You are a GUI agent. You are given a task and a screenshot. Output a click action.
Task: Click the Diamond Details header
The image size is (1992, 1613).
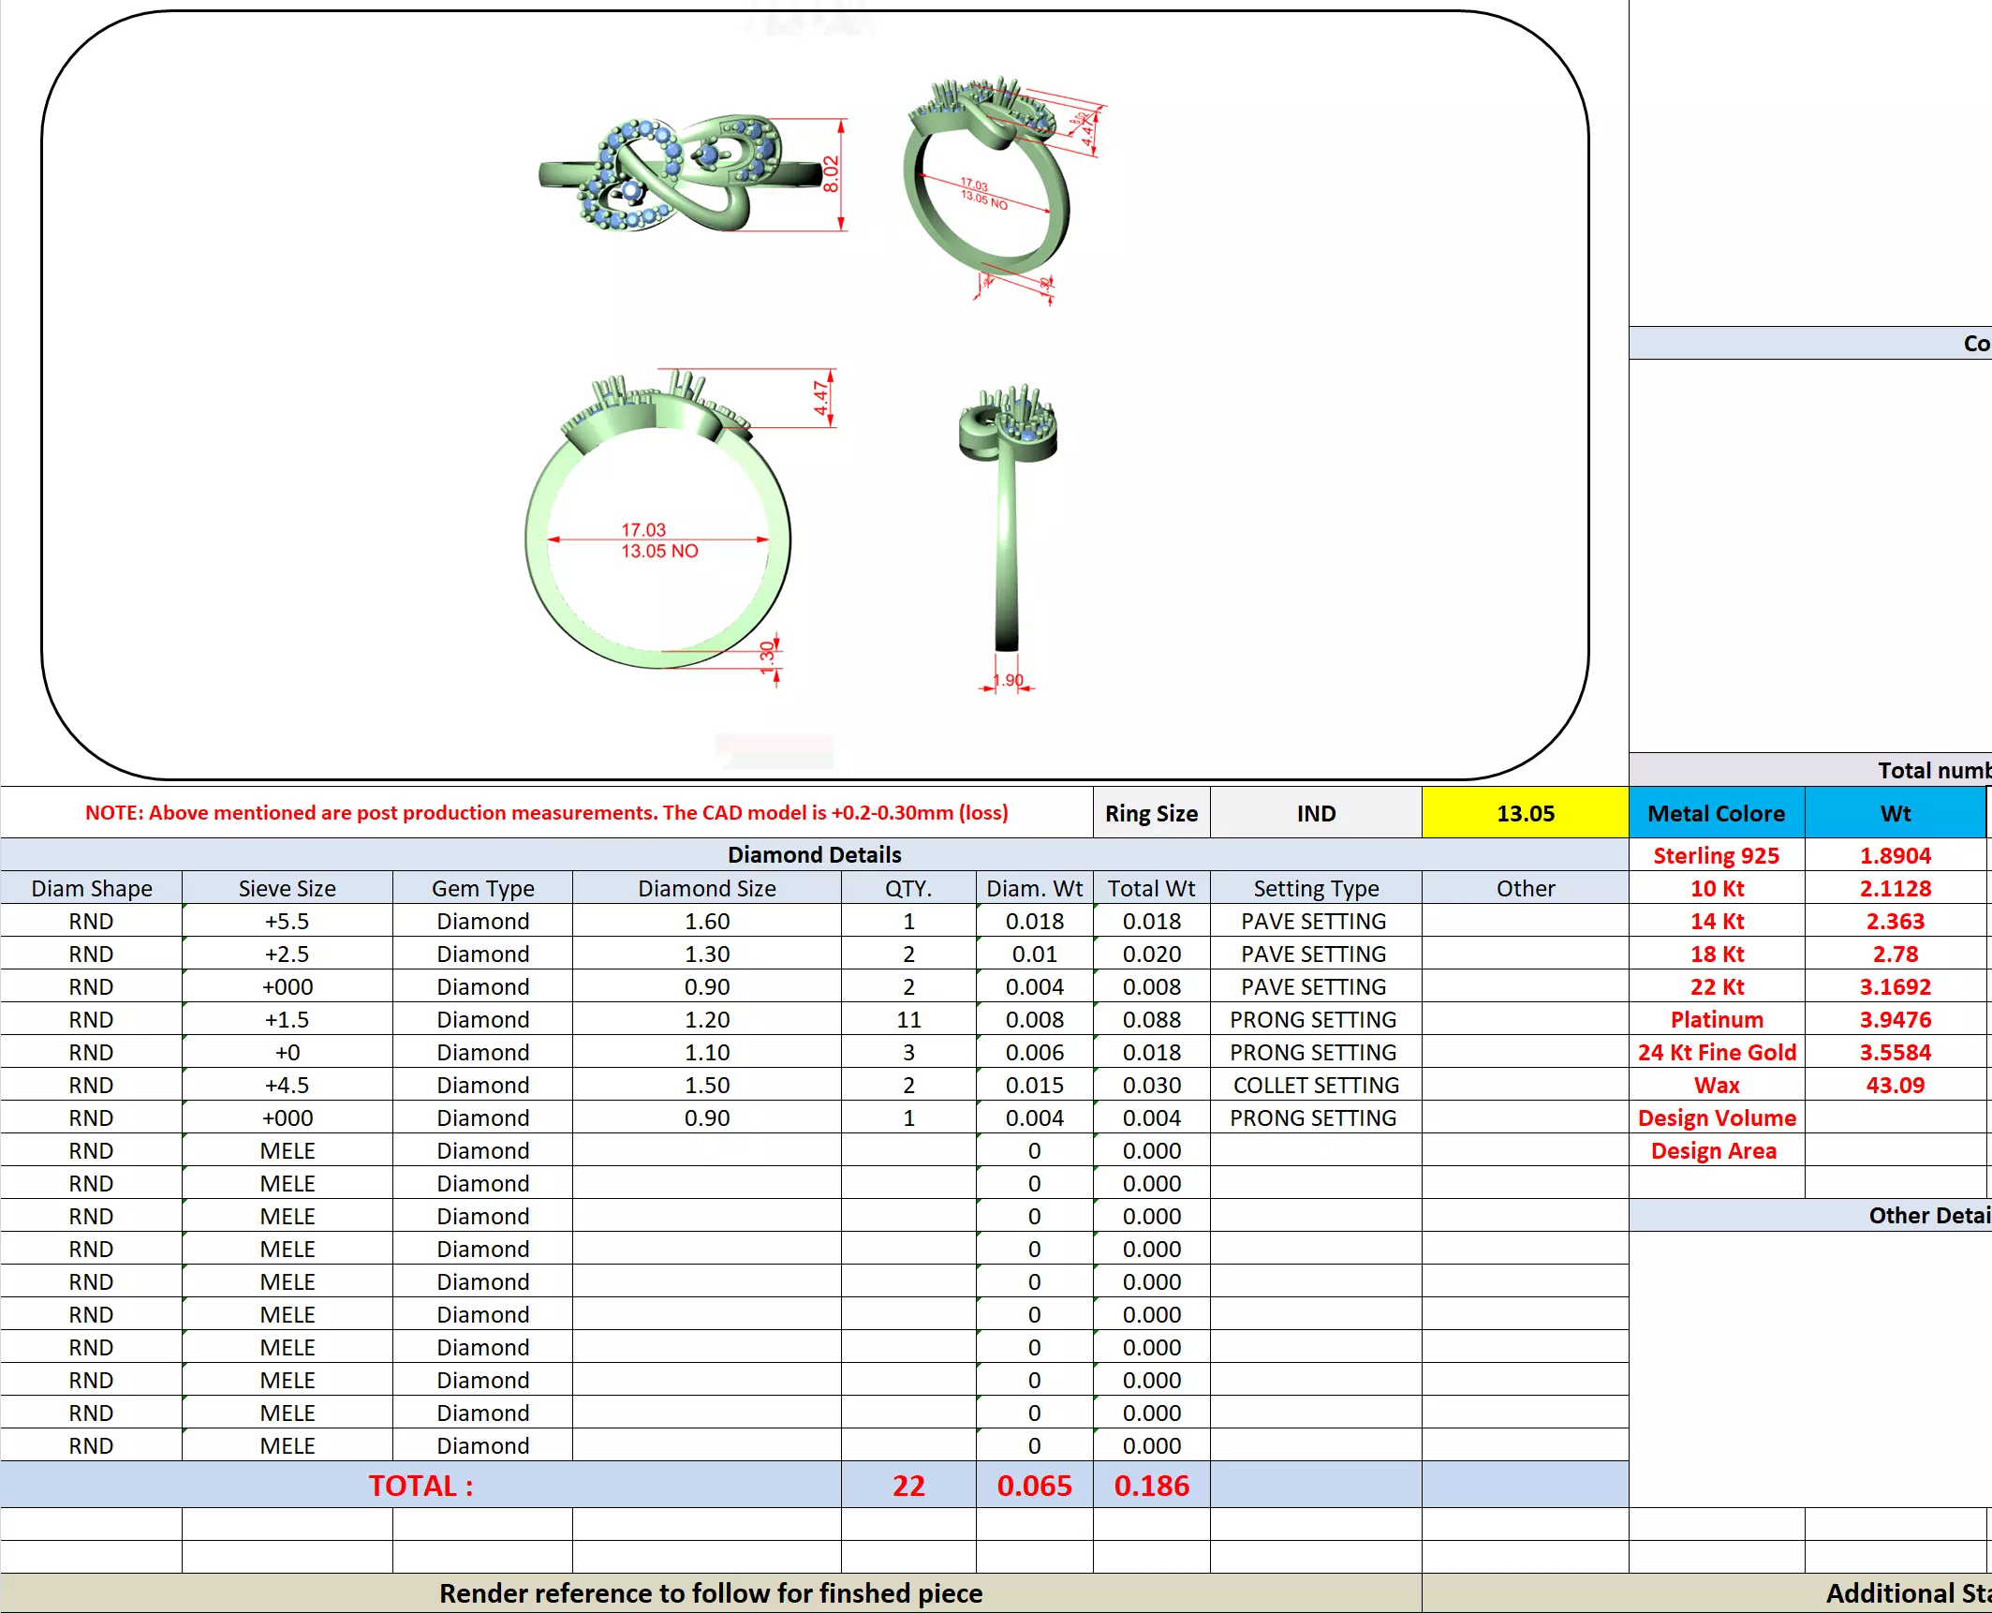(813, 854)
